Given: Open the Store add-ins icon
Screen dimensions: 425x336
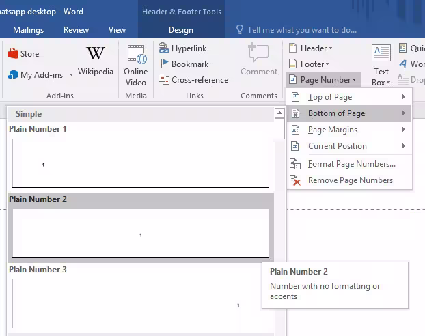Looking at the screenshot, I should pyautogui.click(x=13, y=54).
